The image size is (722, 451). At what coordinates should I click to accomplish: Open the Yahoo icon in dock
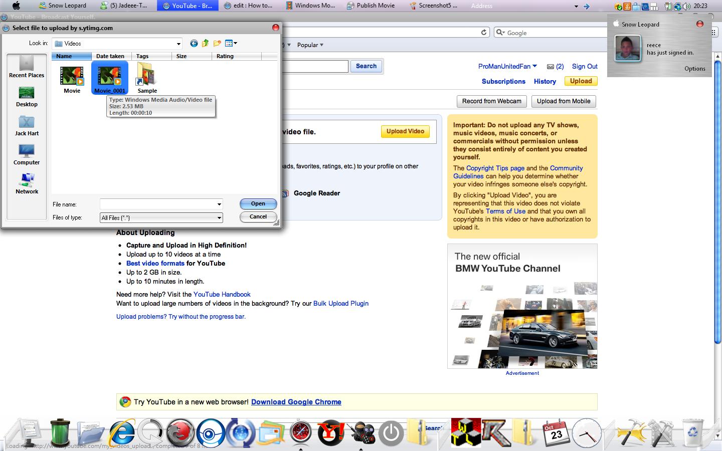tap(331, 432)
